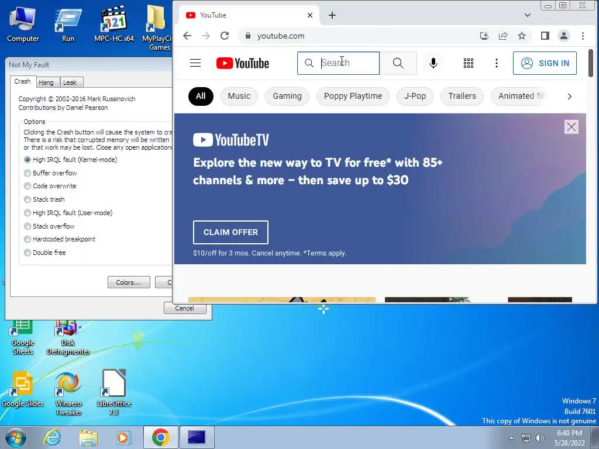This screenshot has height=449, width=599.
Task: Reload the YouTube page
Action: [225, 36]
